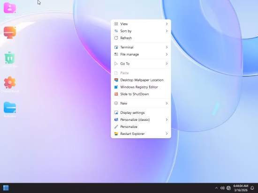258x193 pixels.
Task: Open the New submenu
Action: point(141,104)
